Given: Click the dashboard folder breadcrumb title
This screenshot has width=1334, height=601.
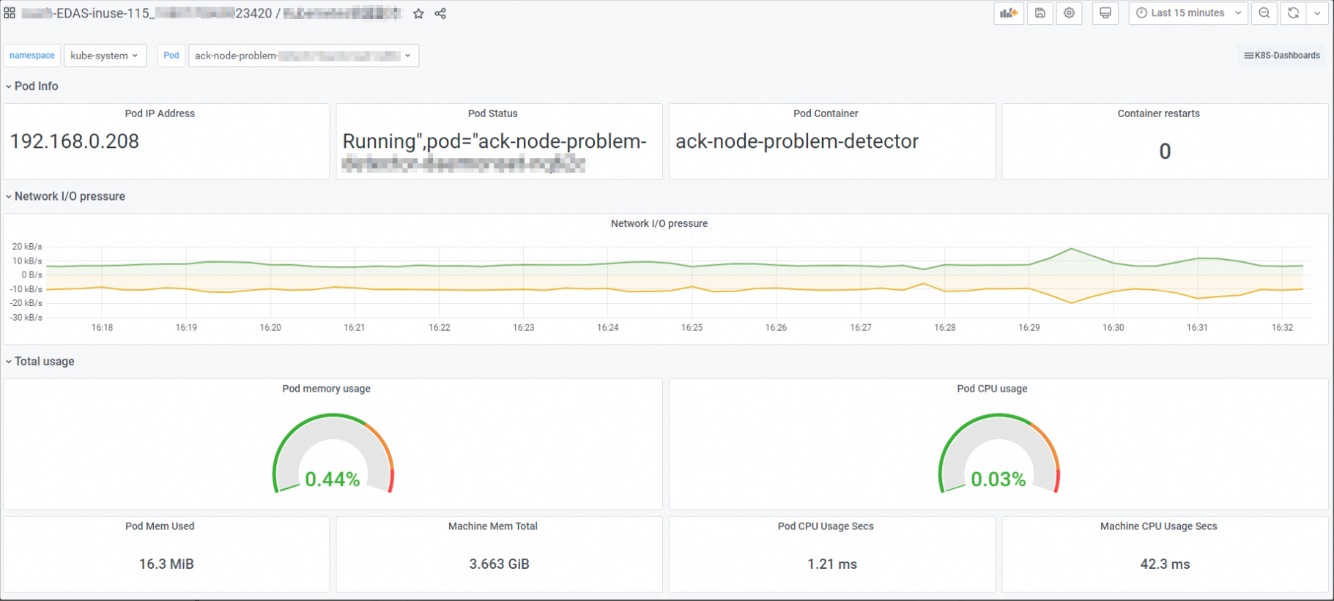Looking at the screenshot, I should (147, 13).
